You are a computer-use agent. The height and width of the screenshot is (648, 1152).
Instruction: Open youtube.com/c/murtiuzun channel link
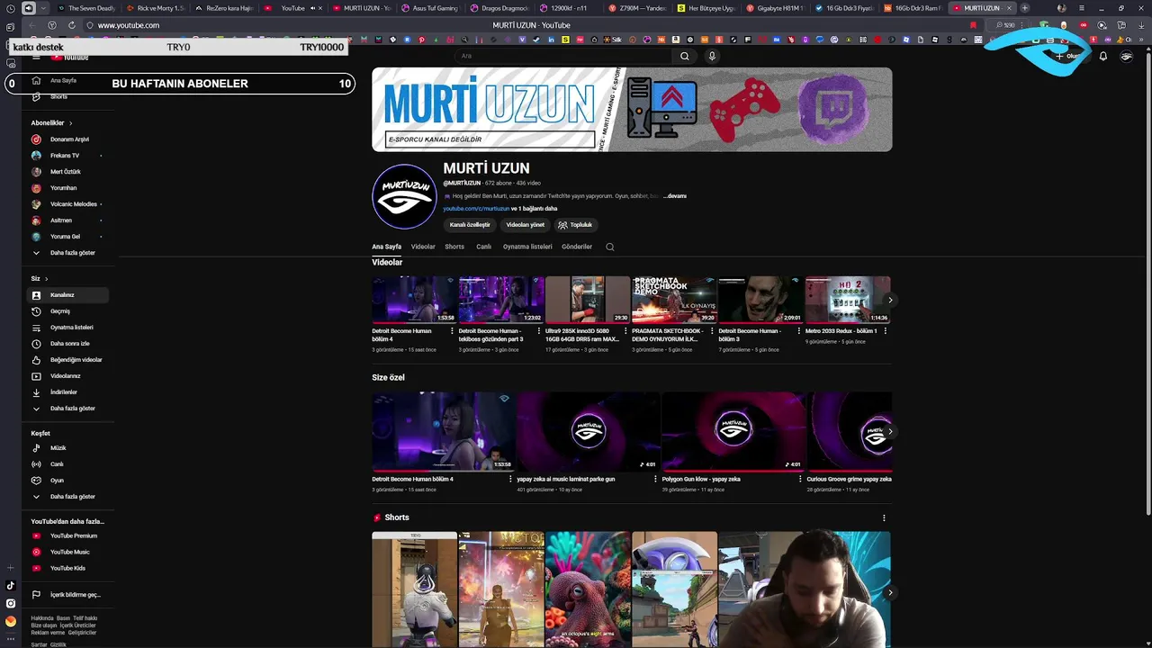point(476,209)
